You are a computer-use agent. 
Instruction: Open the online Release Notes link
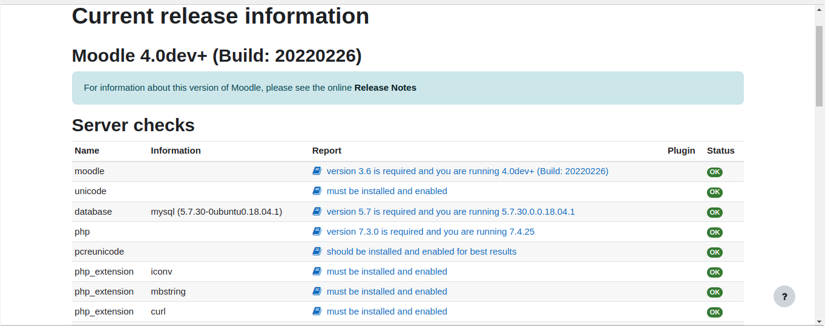[x=385, y=88]
